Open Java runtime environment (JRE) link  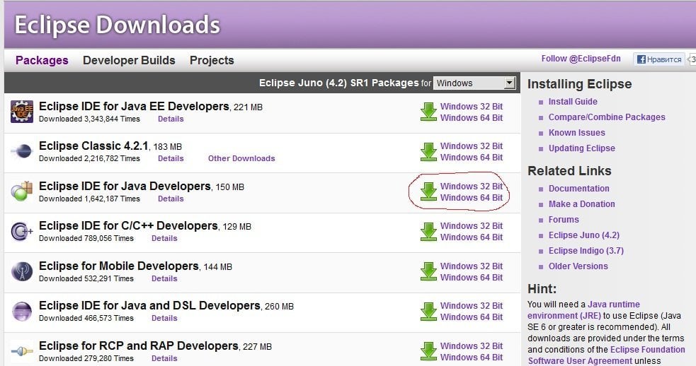pyautogui.click(x=583, y=310)
